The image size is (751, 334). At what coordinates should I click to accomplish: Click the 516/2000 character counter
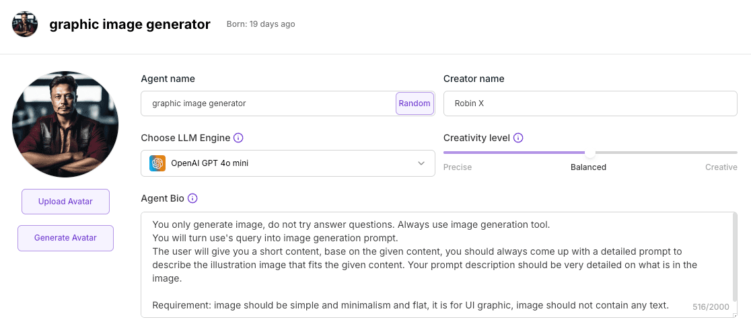pyautogui.click(x=711, y=306)
